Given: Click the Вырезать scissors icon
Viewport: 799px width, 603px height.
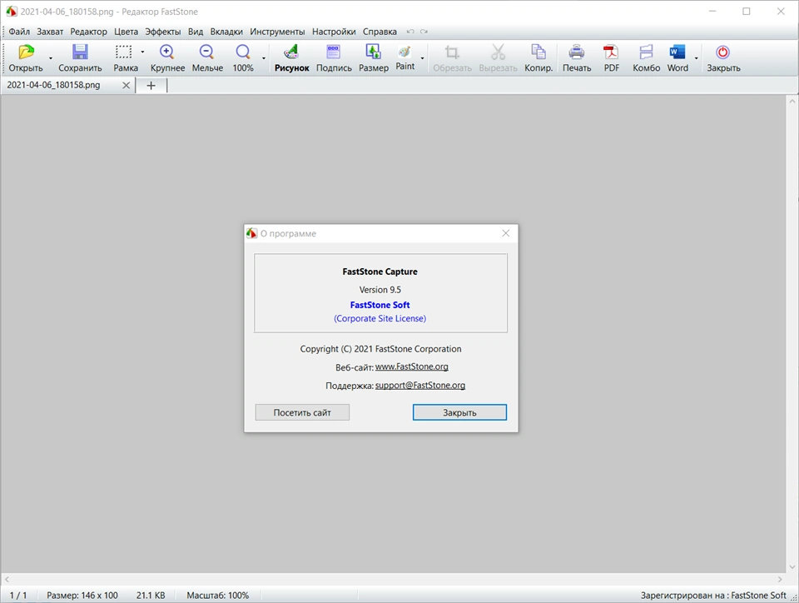Looking at the screenshot, I should pyautogui.click(x=498, y=52).
